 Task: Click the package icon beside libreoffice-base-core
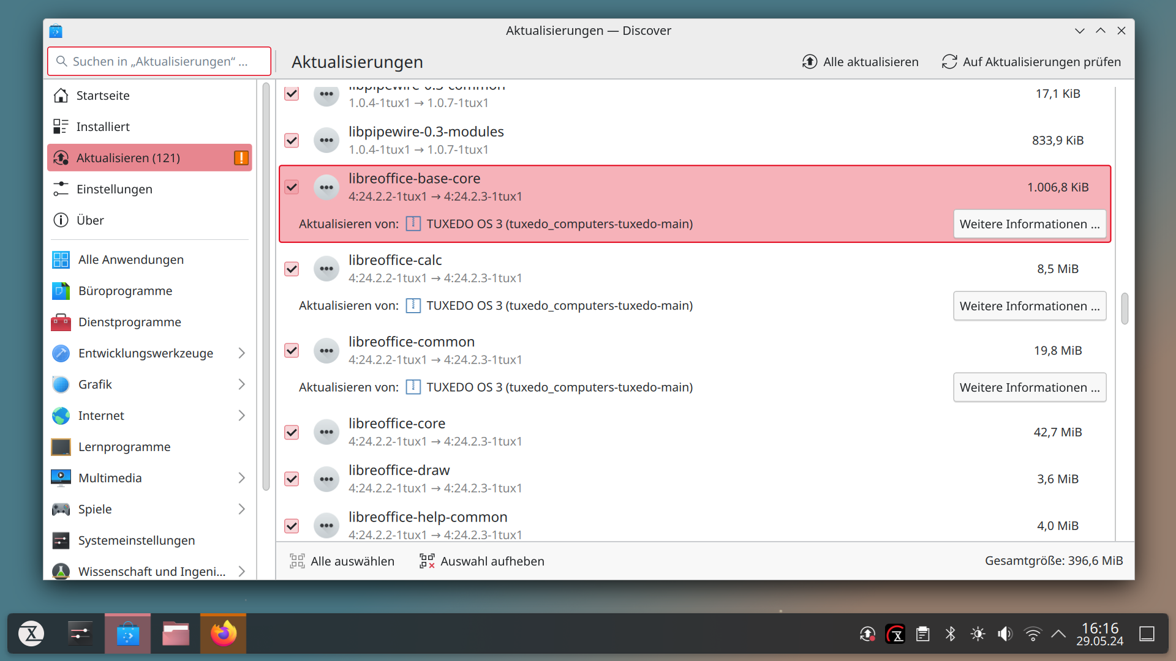pyautogui.click(x=326, y=187)
